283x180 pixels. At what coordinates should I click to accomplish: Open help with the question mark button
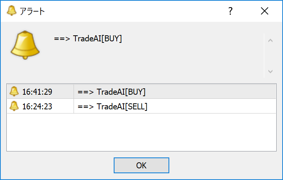point(230,11)
